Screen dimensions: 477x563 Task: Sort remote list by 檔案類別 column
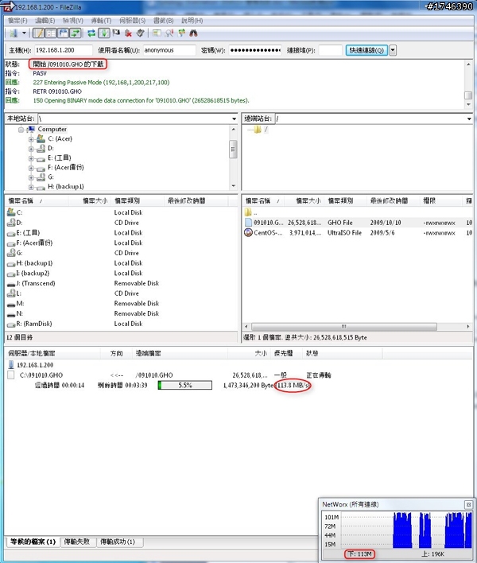346,200
